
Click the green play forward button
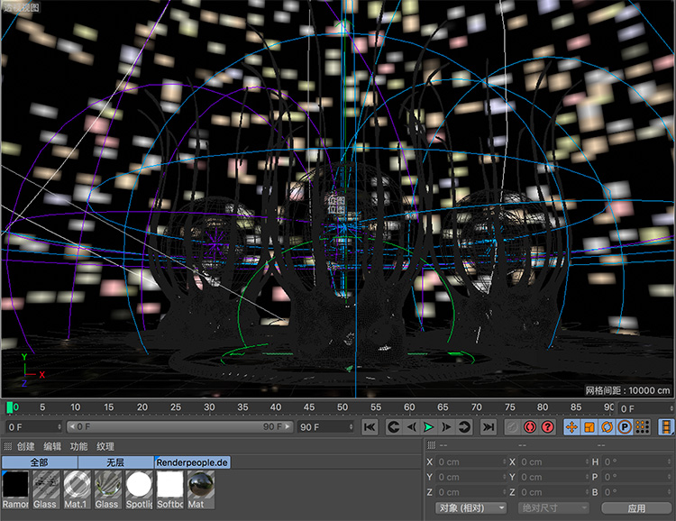428,426
